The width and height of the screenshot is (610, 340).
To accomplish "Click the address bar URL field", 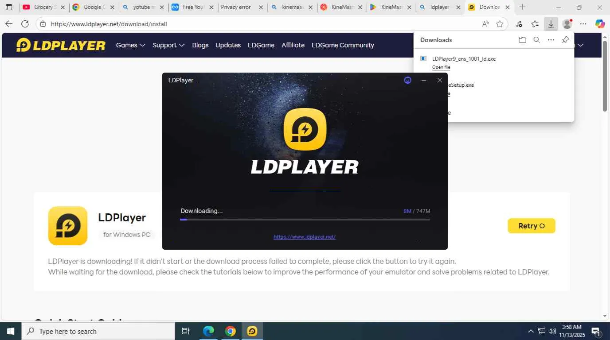I will (x=264, y=24).
